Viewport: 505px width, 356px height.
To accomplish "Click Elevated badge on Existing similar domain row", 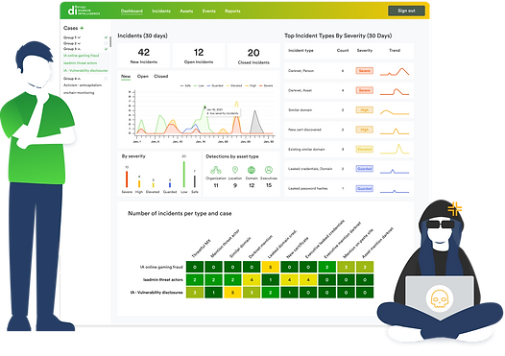I will point(364,149).
